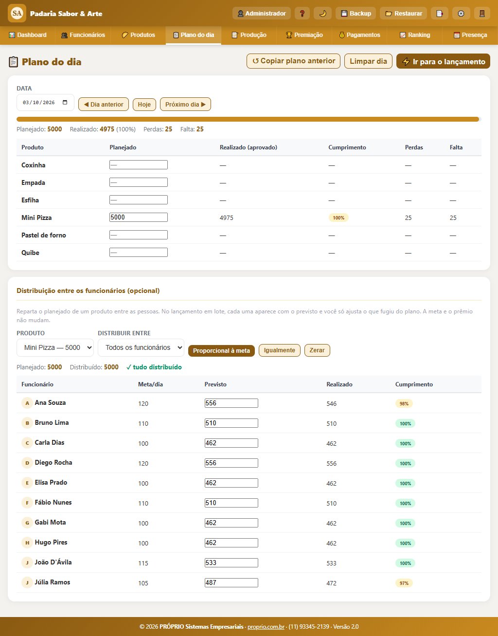
Task: Click Copiar plano anterior
Action: [294, 61]
